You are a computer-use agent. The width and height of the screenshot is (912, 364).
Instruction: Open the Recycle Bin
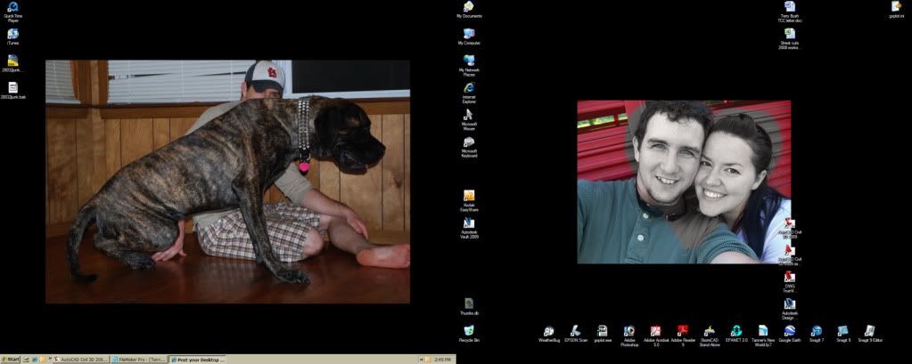469,334
